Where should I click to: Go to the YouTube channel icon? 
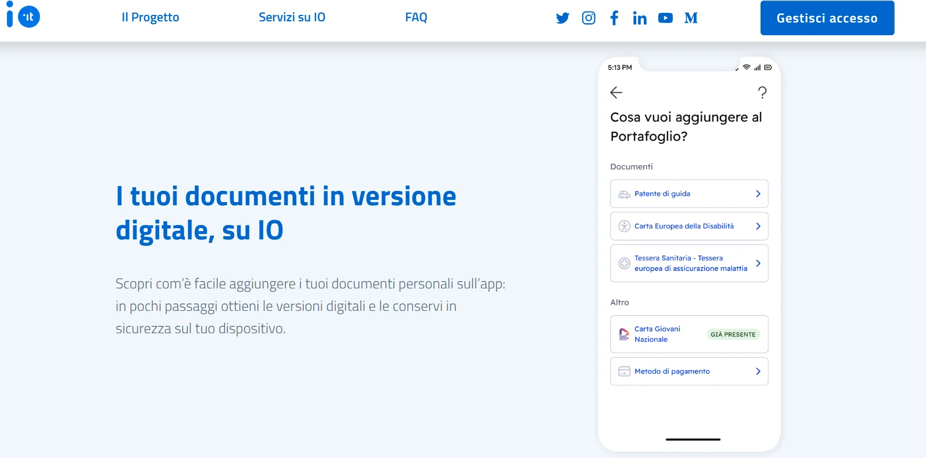tap(665, 18)
